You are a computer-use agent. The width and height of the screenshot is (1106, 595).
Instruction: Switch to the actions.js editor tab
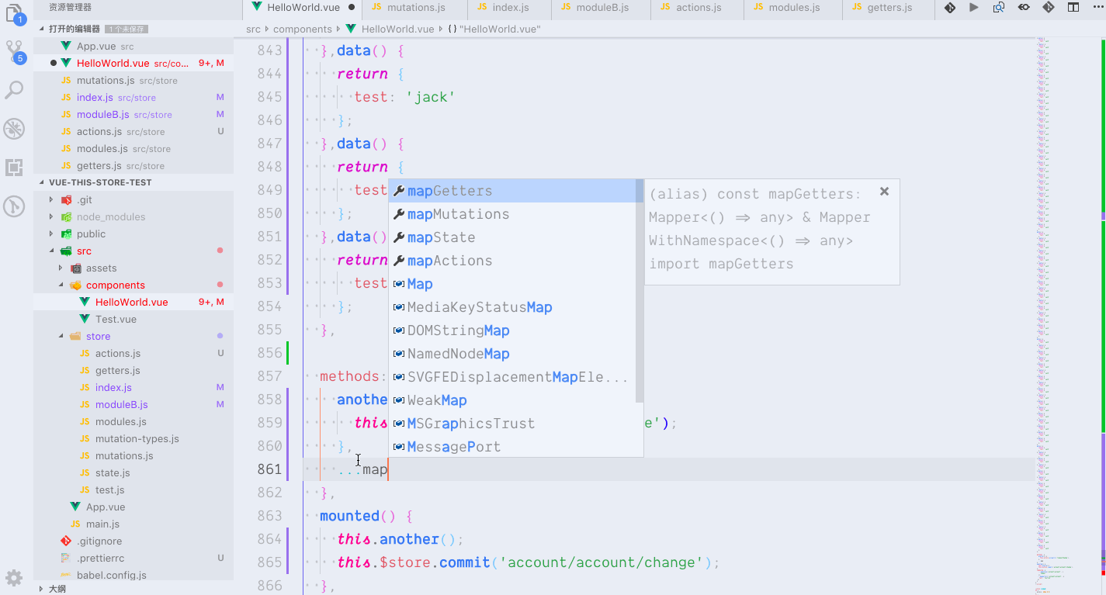[x=699, y=8]
